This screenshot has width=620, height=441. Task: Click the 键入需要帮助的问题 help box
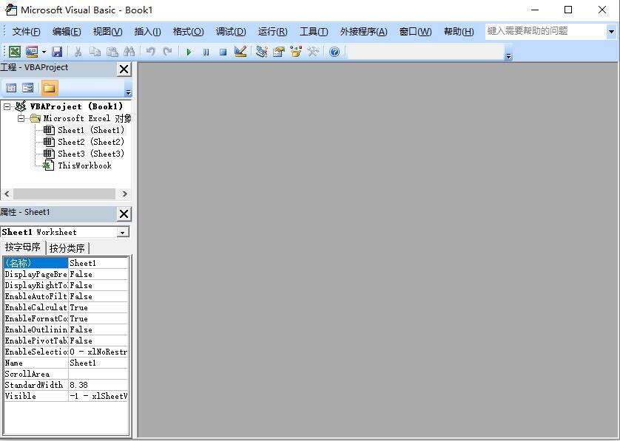546,31
